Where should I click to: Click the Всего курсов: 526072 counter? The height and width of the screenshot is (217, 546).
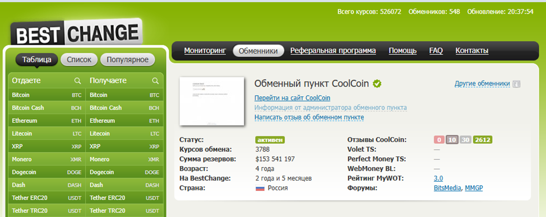click(x=369, y=12)
